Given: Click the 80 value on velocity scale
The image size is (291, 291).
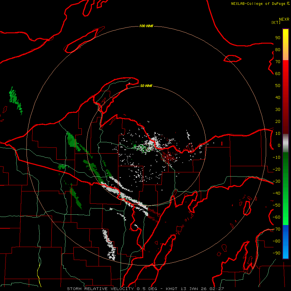Looking at the screenshot, I should 278,50.
